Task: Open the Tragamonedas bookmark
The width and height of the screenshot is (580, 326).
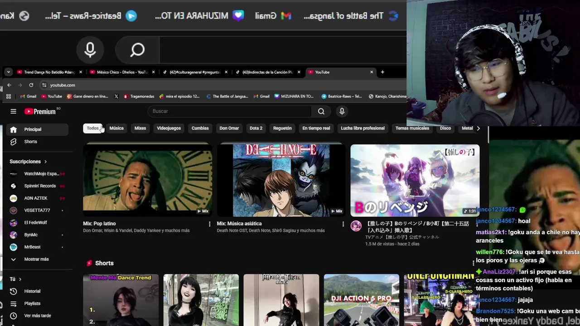Action: pos(139,96)
